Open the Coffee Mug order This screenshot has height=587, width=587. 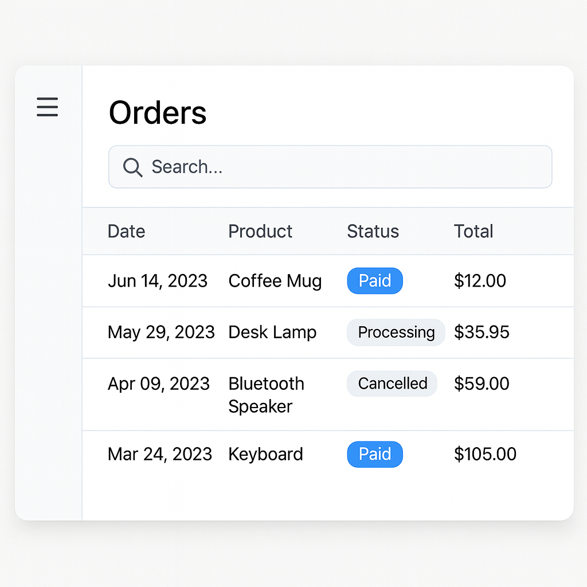275,281
